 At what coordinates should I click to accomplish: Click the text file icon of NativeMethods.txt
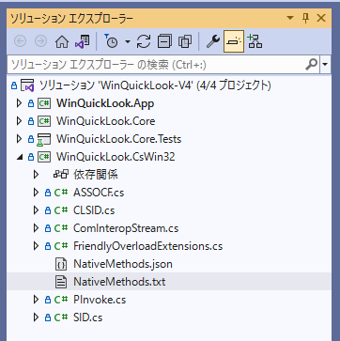point(61,282)
